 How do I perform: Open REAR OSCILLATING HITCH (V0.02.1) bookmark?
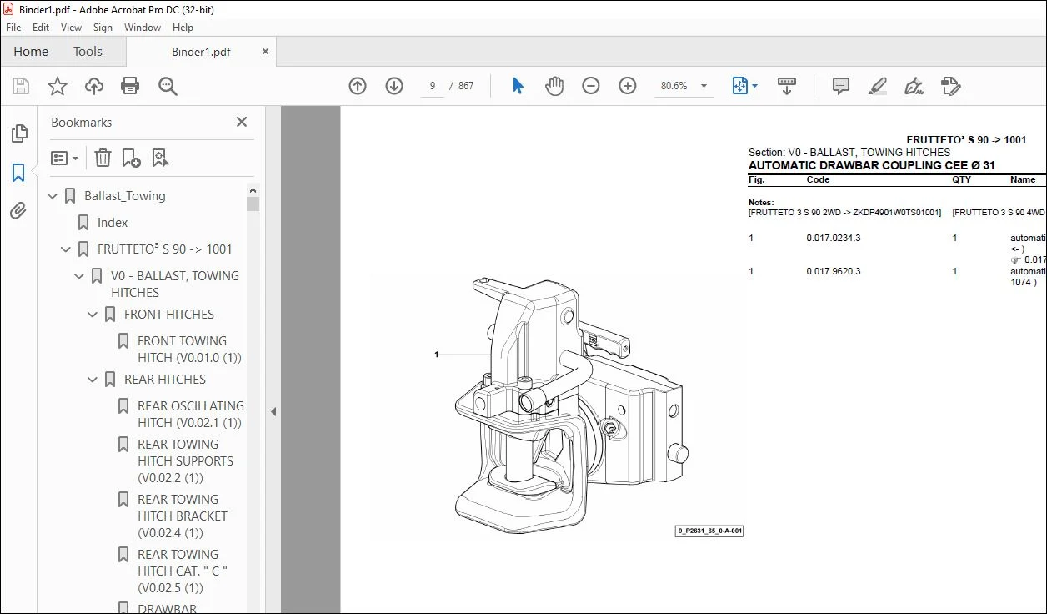[191, 415]
